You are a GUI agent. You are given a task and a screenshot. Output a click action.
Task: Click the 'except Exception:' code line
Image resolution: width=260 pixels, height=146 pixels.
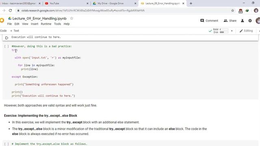(25, 77)
